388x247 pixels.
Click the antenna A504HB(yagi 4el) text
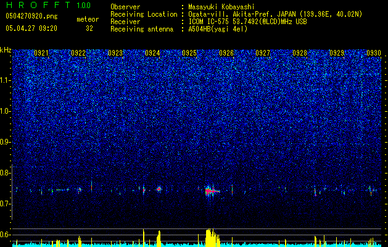[x=218, y=29]
